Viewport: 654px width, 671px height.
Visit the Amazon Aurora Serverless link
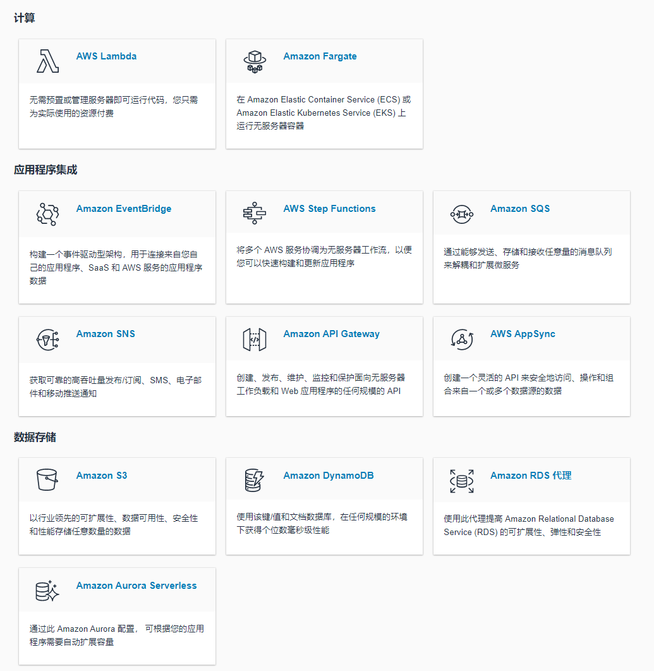(x=136, y=586)
